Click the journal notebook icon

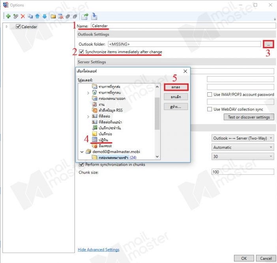click(95, 128)
